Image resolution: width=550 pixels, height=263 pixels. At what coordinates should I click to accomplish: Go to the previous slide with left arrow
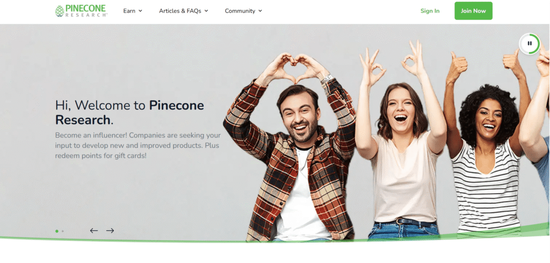pos(93,230)
